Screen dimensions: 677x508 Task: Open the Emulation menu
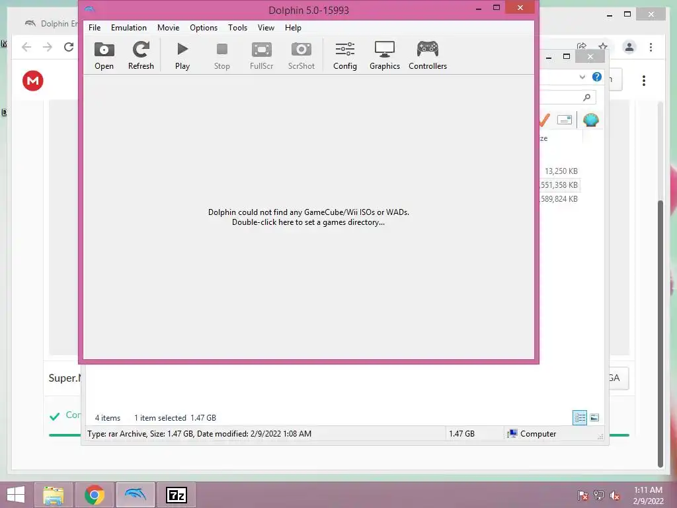129,28
